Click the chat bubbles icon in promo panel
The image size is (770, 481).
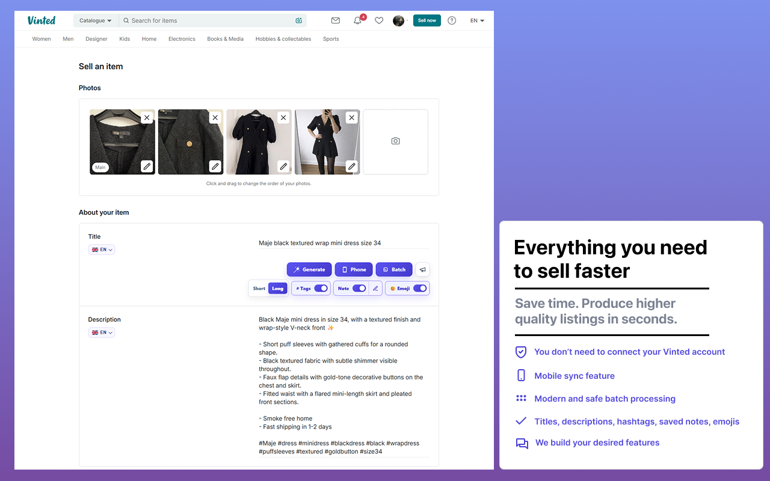coord(522,444)
